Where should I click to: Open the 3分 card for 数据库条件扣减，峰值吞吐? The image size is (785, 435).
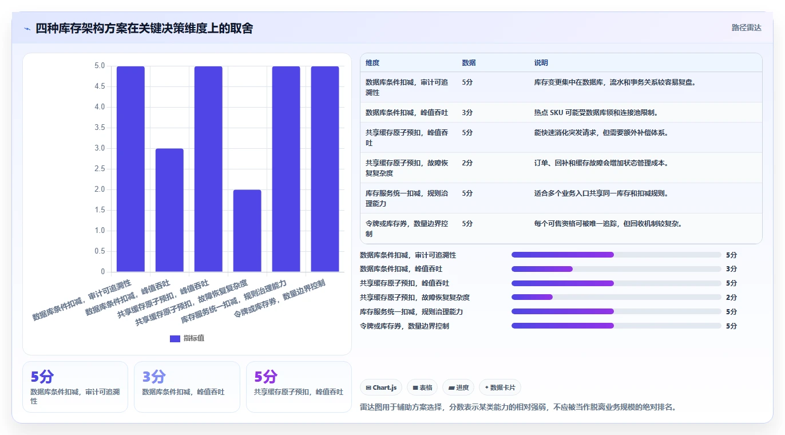point(187,387)
